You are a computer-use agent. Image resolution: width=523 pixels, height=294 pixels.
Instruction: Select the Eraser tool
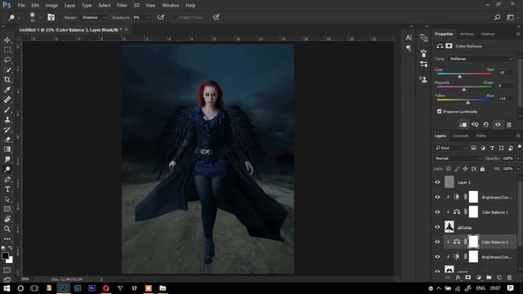7,140
